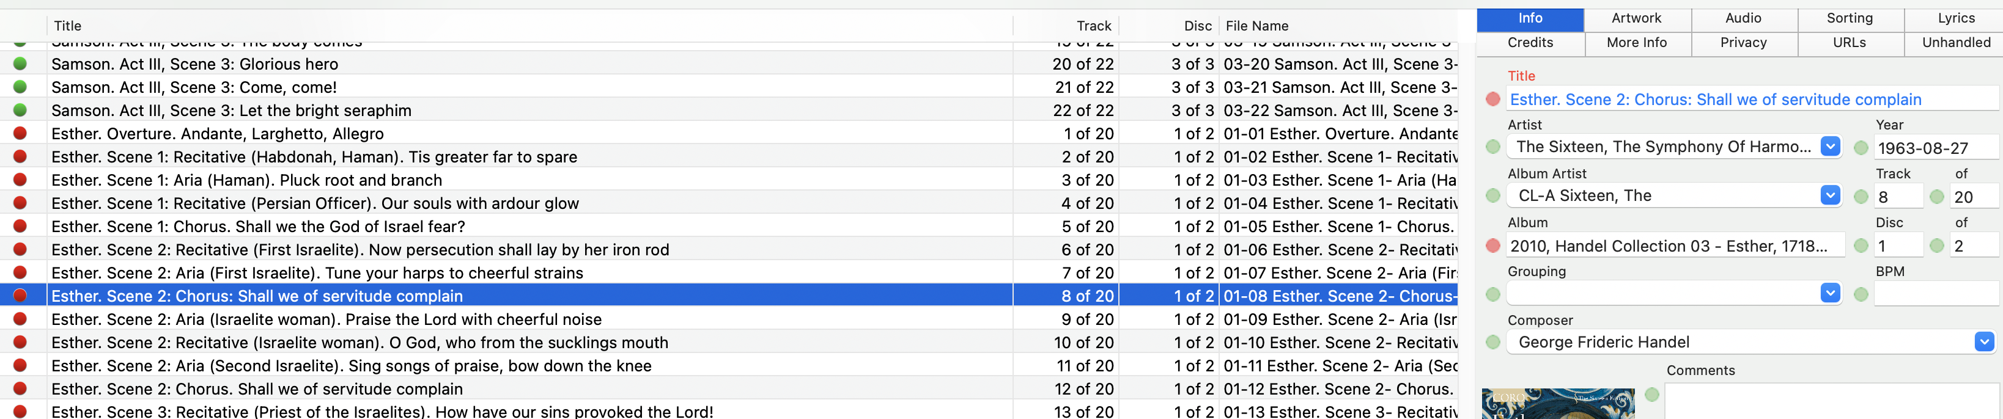Toggle the green indicator beside Album Artist field
The height and width of the screenshot is (419, 2003).
1492,196
